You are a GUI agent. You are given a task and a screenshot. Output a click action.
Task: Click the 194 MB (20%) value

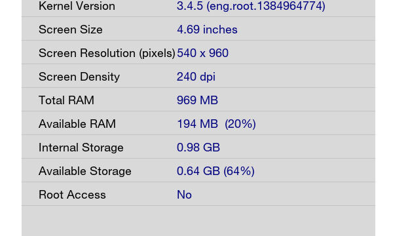tap(216, 124)
